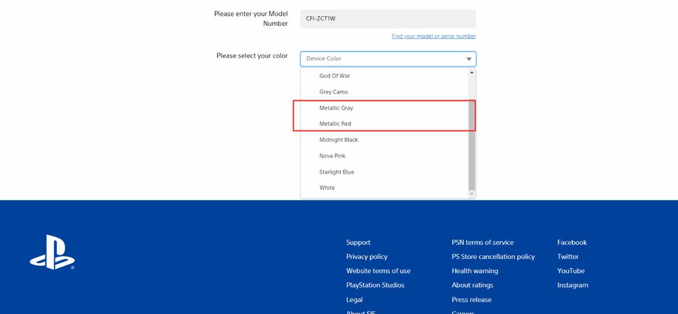Click the Model Number input field
The image size is (678, 314).
tap(388, 19)
